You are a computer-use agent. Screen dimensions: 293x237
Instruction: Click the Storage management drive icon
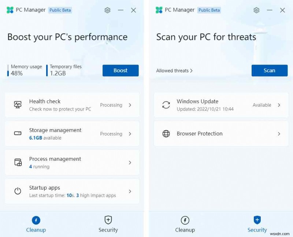pyautogui.click(x=18, y=134)
